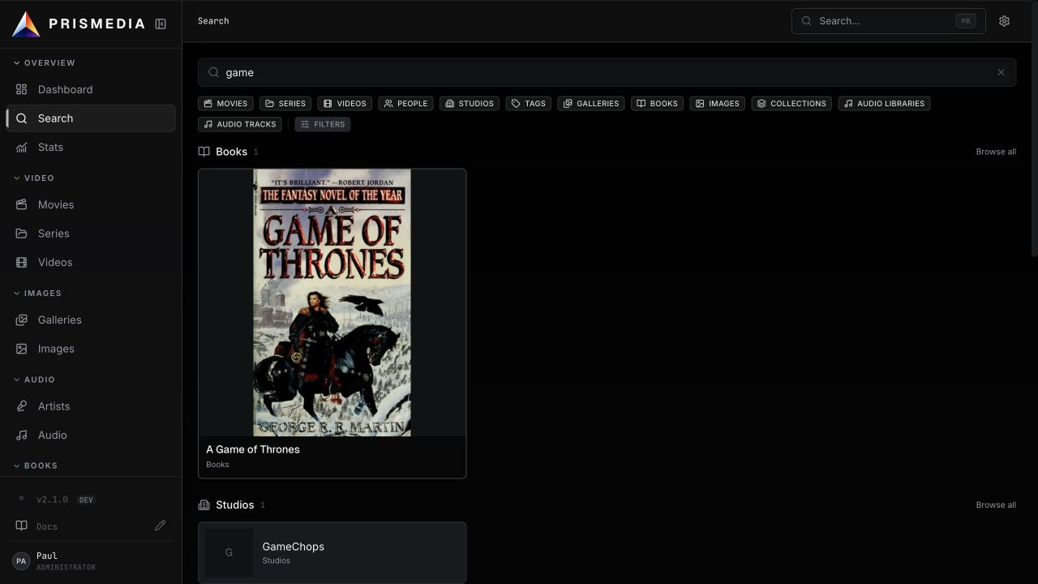The image size is (1038, 584).
Task: Collapse the sidebar panel
Action: 161,24
